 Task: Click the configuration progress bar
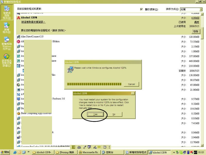94,84
